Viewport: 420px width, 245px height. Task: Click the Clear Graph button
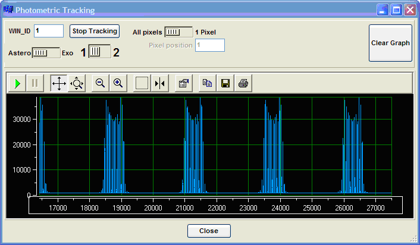[390, 43]
